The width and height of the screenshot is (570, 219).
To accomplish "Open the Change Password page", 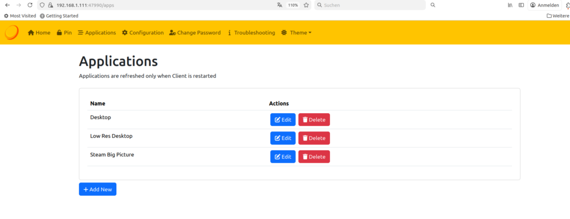I will point(195,33).
